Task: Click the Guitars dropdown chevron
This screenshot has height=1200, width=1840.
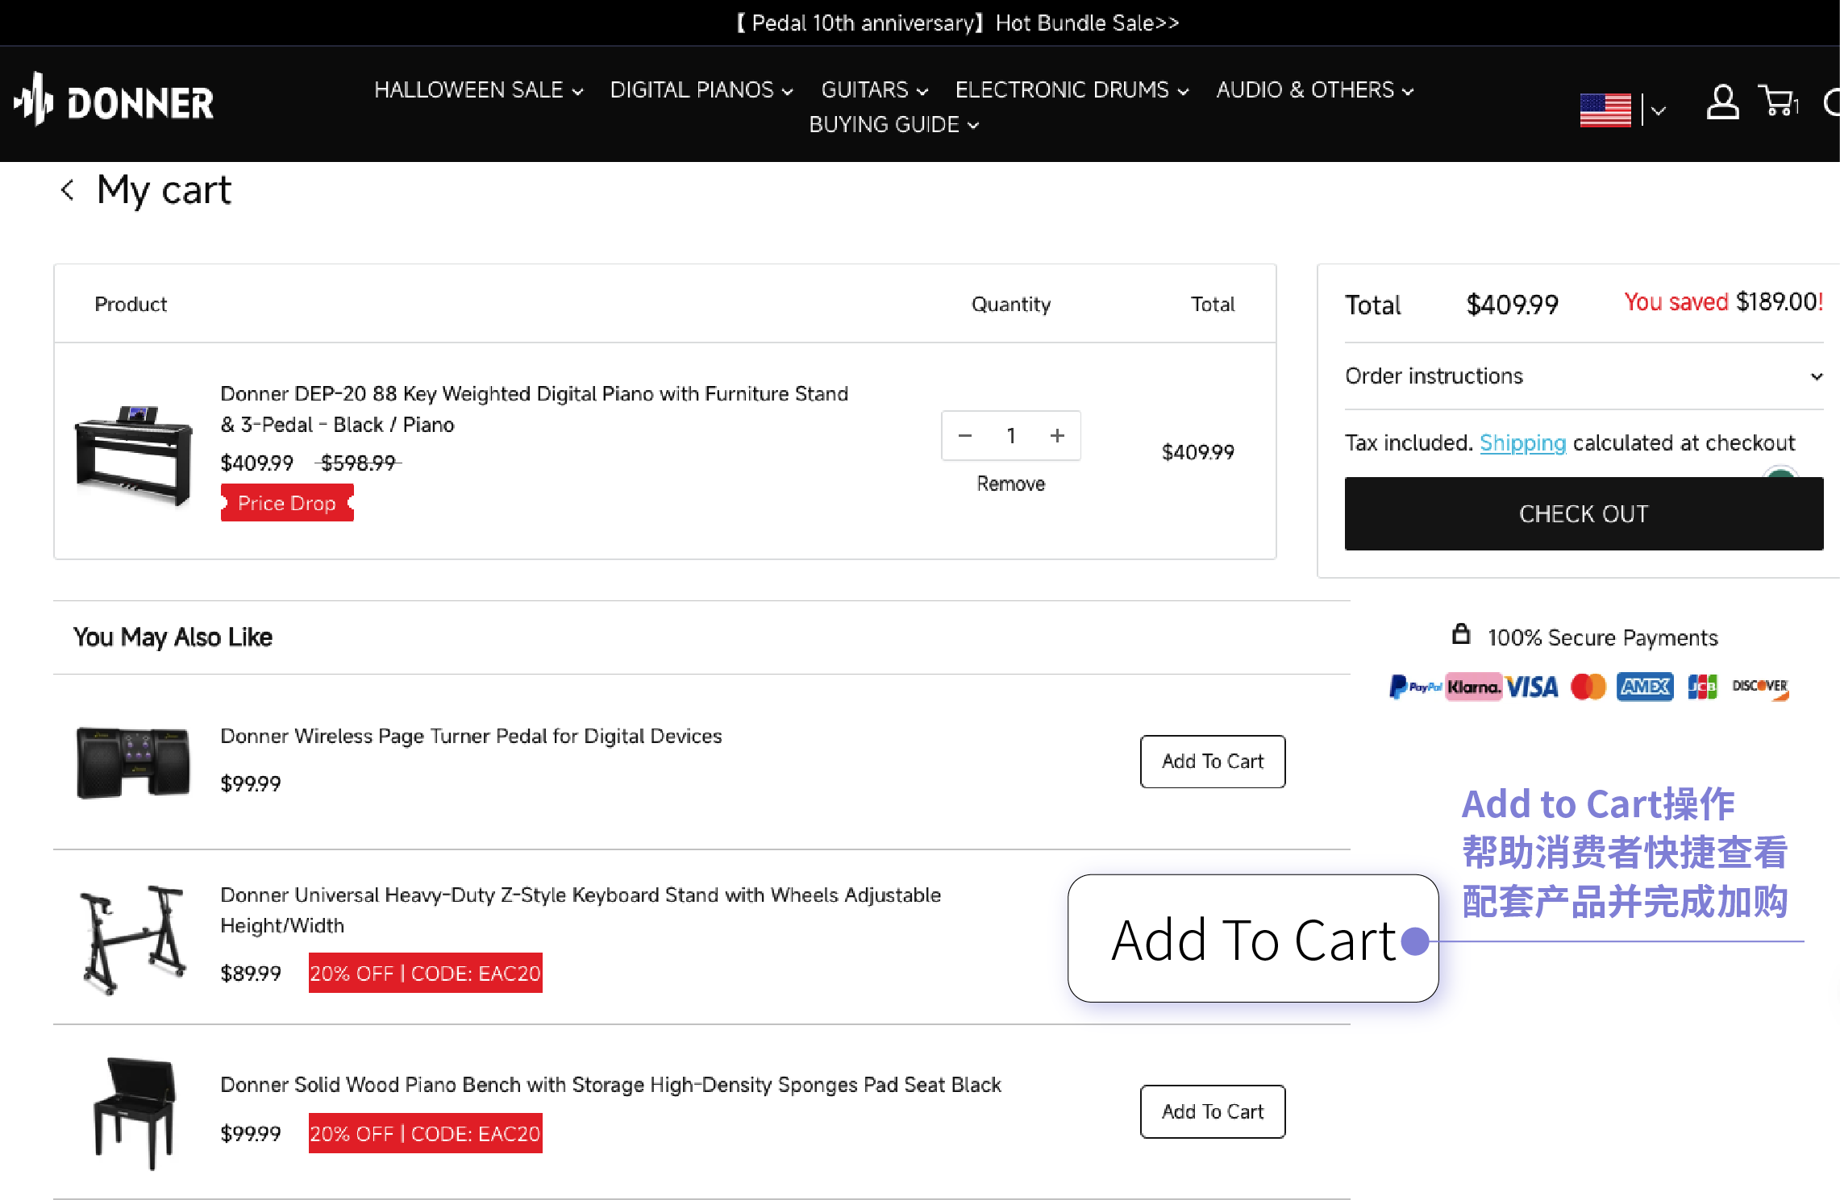Action: coord(922,92)
